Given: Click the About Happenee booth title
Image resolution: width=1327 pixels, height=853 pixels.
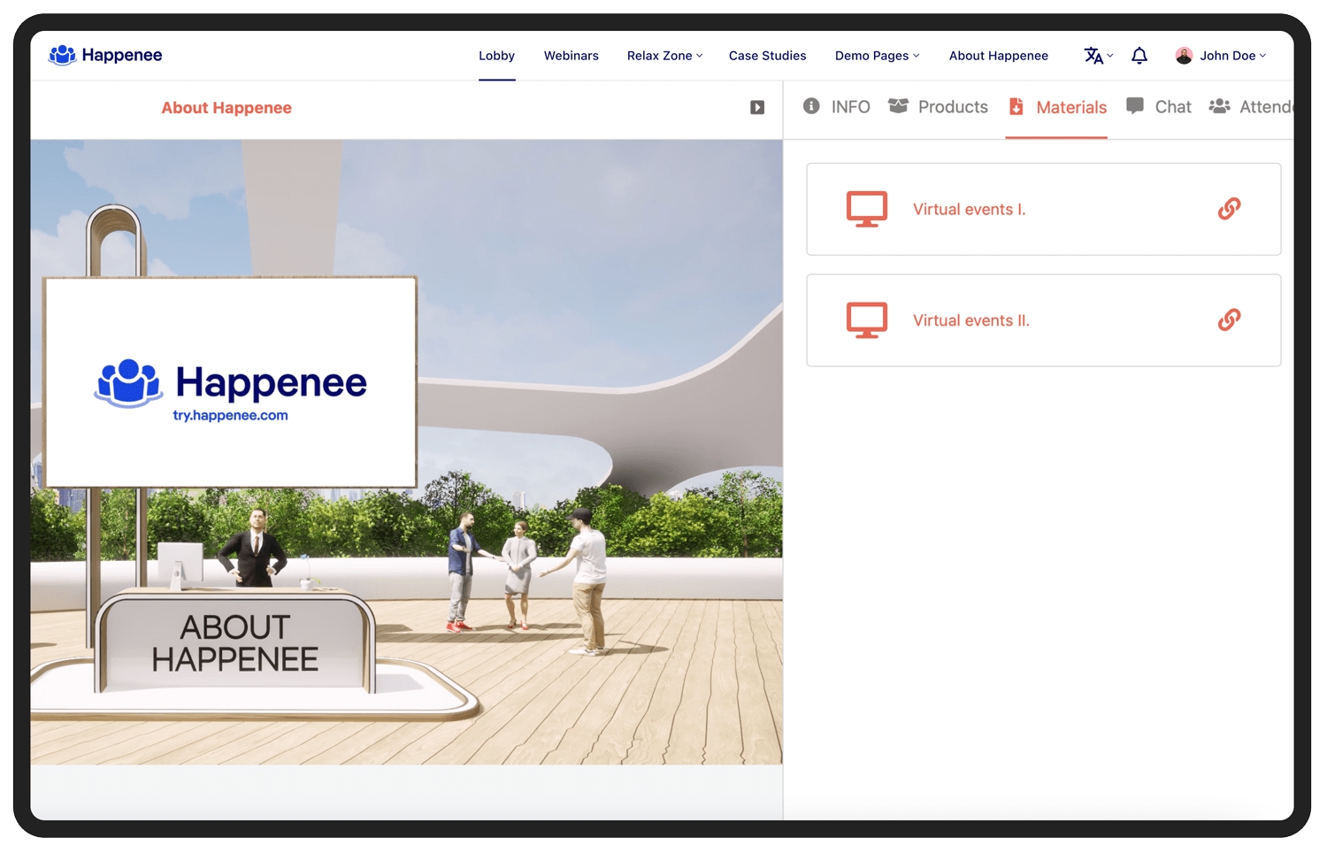Looking at the screenshot, I should (x=226, y=108).
